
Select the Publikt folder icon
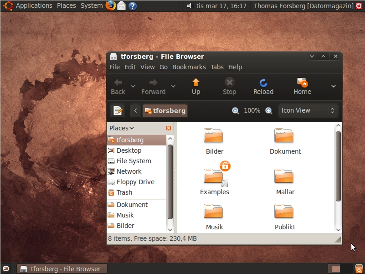[284, 211]
